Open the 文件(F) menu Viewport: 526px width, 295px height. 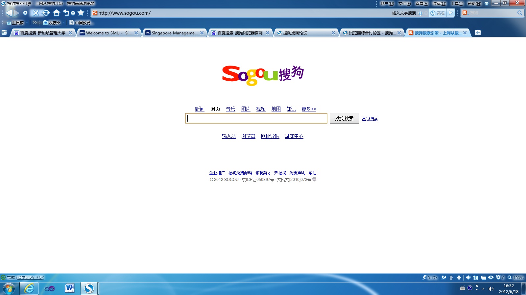click(x=404, y=3)
